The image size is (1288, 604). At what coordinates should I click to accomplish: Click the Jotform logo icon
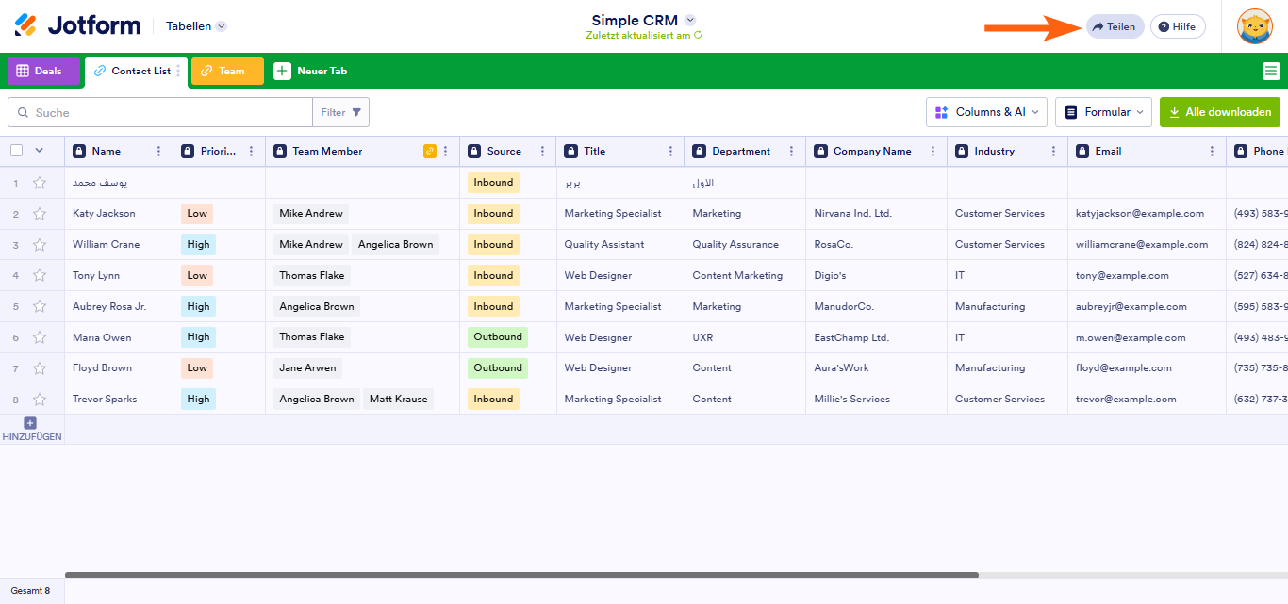coord(26,25)
